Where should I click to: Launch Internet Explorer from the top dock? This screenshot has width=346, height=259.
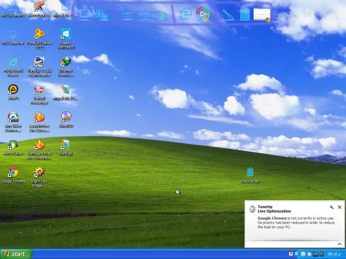186,14
